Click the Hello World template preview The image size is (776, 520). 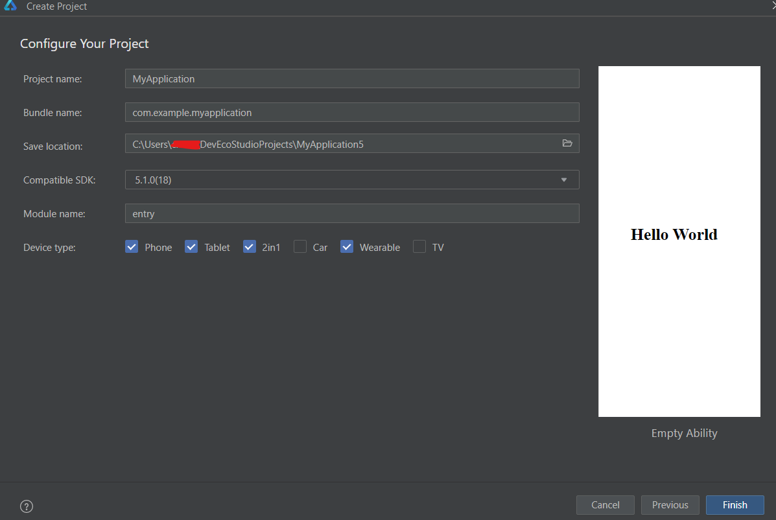click(x=679, y=241)
